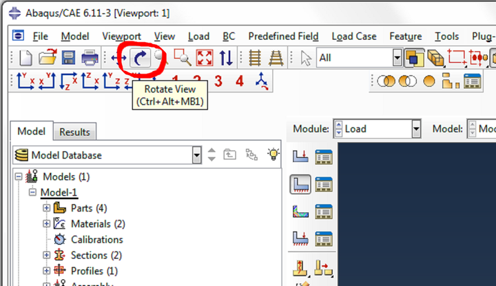
Task: Apply the top view with X-right Z-down axes
Action: 69,81
